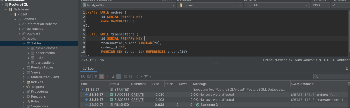Select the closet_clothes table

(46, 48)
